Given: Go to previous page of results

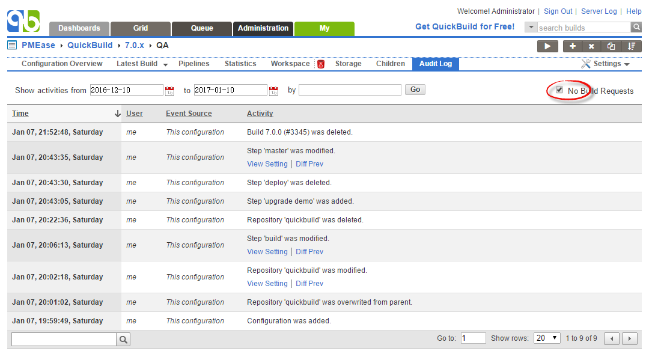Looking at the screenshot, I should click(x=612, y=339).
